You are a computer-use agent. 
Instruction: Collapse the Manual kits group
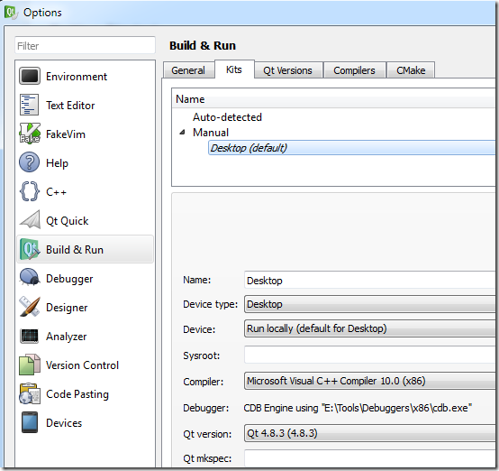tap(182, 132)
